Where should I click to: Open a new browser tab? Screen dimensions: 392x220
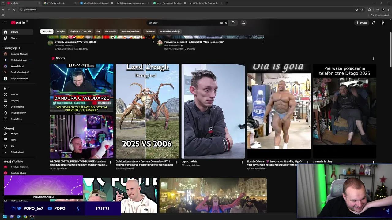(x=227, y=3)
